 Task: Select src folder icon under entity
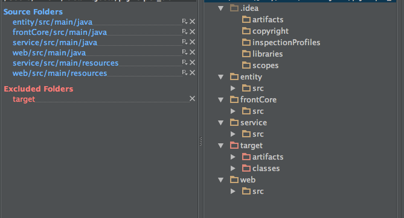[x=246, y=88]
